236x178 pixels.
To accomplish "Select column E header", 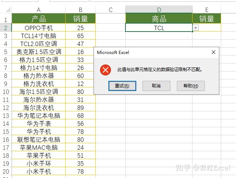I will point(207,10).
